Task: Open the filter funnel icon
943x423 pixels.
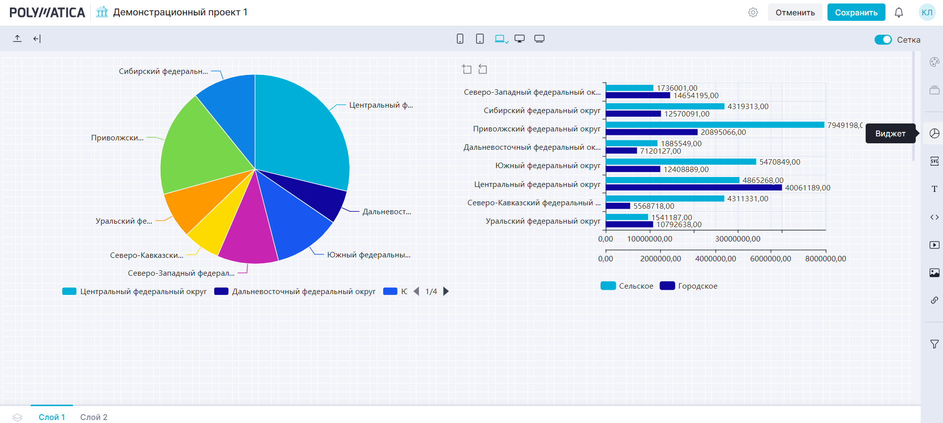Action: (934, 344)
